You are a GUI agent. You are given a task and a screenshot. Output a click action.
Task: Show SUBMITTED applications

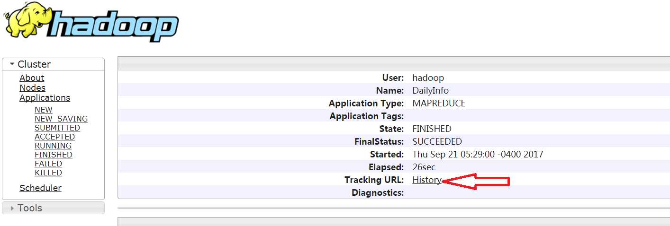pyautogui.click(x=57, y=128)
